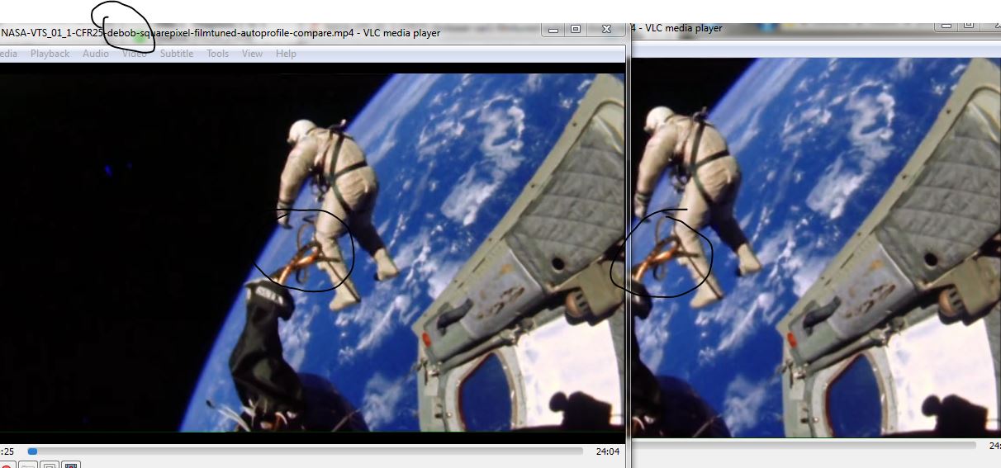Minimize the left VLC window
1001x468 pixels.
click(553, 29)
